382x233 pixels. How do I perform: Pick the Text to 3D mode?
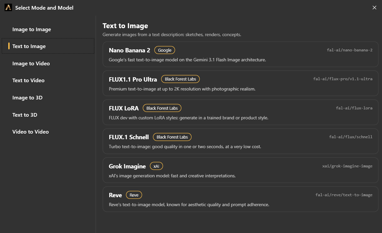48,115
